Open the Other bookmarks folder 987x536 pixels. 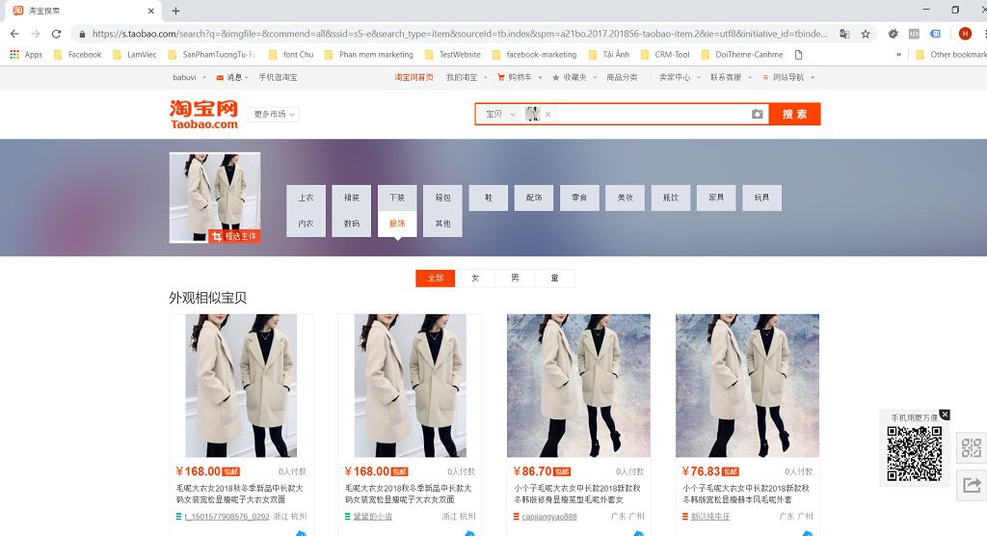(951, 55)
